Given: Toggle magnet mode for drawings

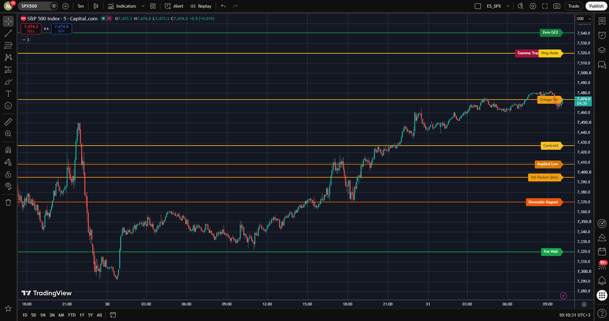Looking at the screenshot, I should 8,150.
